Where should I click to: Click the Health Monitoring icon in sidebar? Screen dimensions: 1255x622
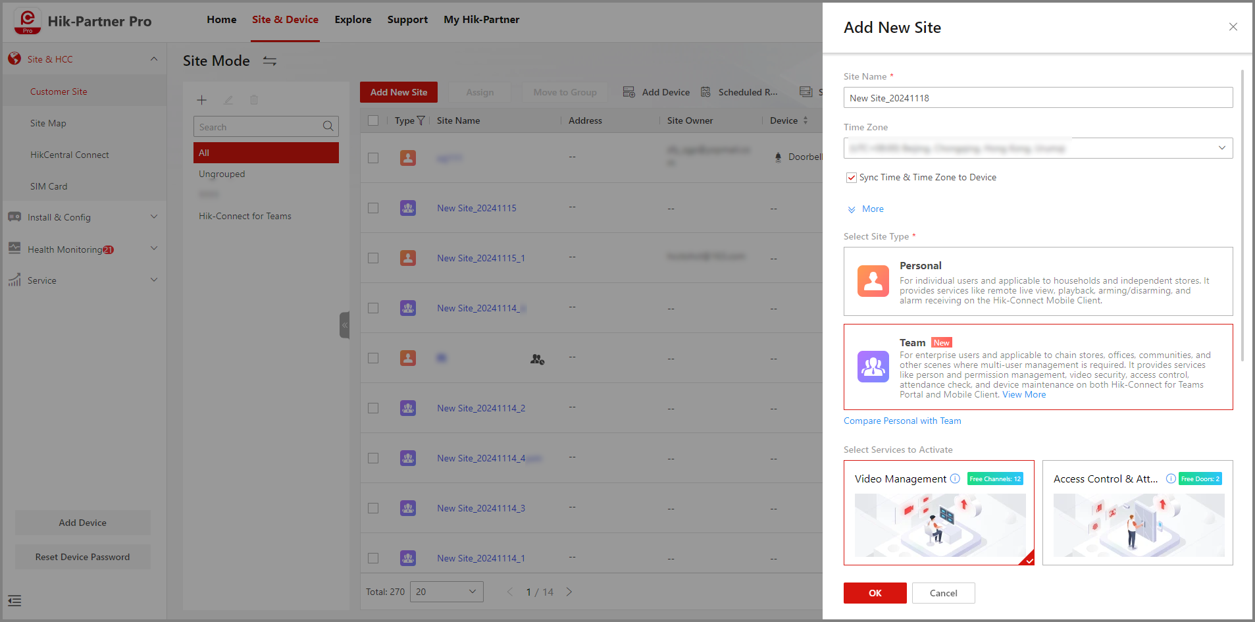point(14,248)
